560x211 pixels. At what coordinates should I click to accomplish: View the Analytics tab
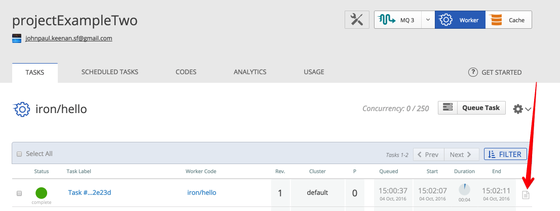tap(250, 72)
